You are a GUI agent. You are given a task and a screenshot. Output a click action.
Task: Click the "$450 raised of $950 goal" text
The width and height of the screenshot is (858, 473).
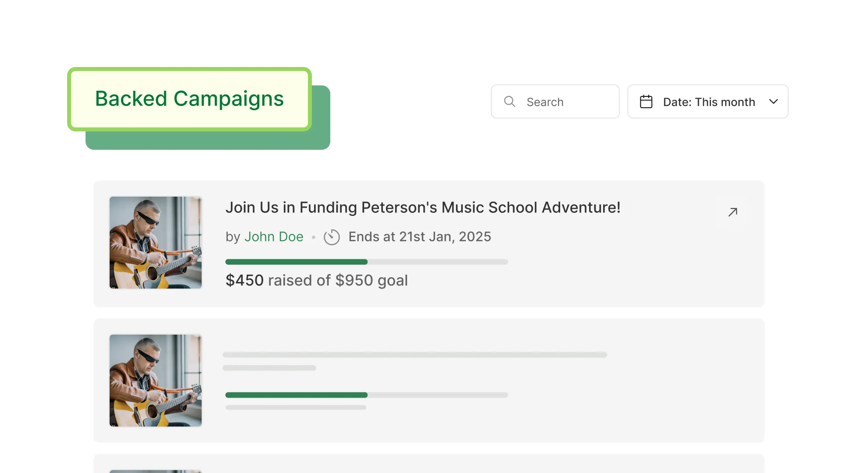pos(316,280)
